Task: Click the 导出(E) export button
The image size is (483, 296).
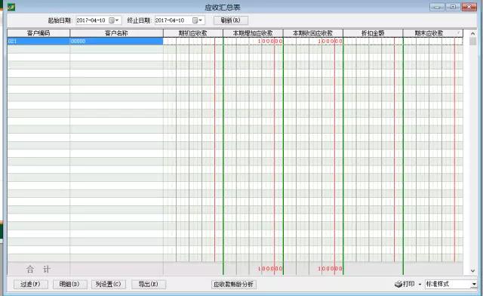Action: pos(149,284)
